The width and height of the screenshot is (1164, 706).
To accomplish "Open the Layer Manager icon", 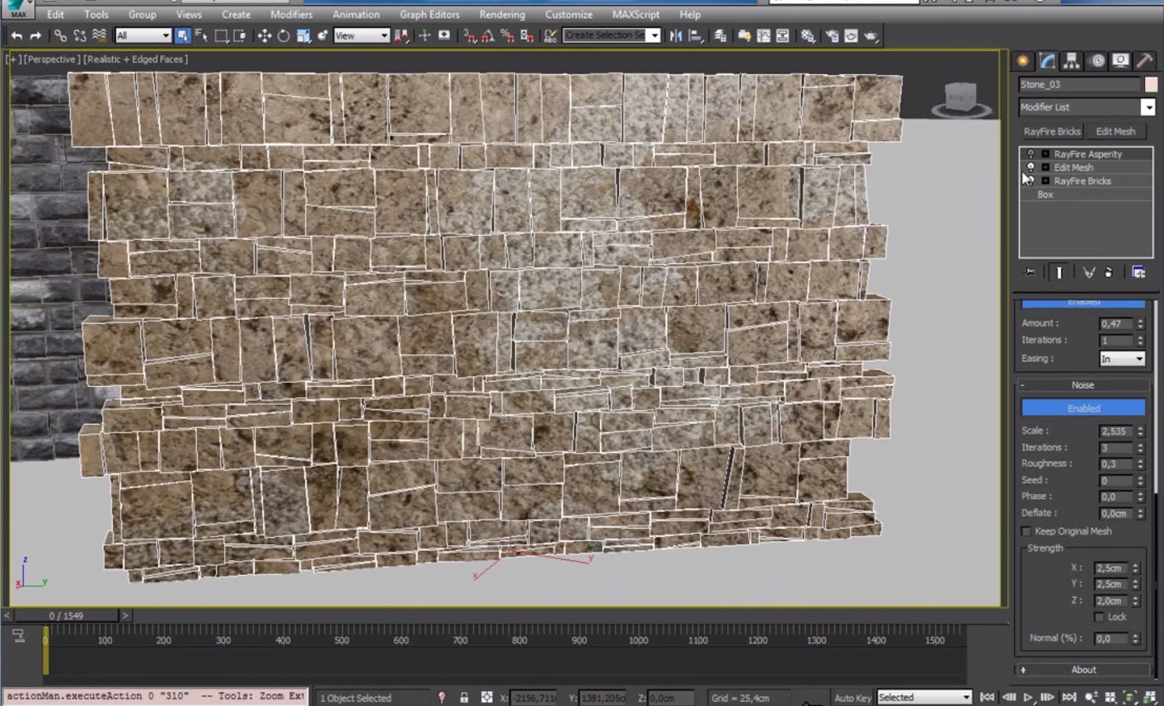I will click(720, 36).
